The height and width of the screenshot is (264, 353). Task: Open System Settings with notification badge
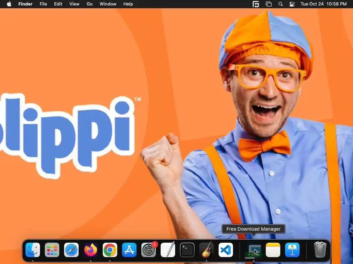coord(149,250)
